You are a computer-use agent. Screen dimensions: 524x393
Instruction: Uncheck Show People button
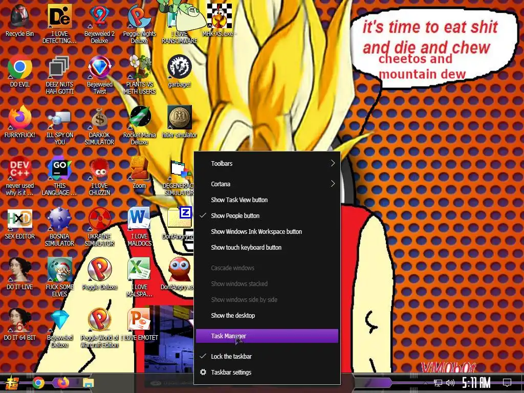pyautogui.click(x=266, y=215)
